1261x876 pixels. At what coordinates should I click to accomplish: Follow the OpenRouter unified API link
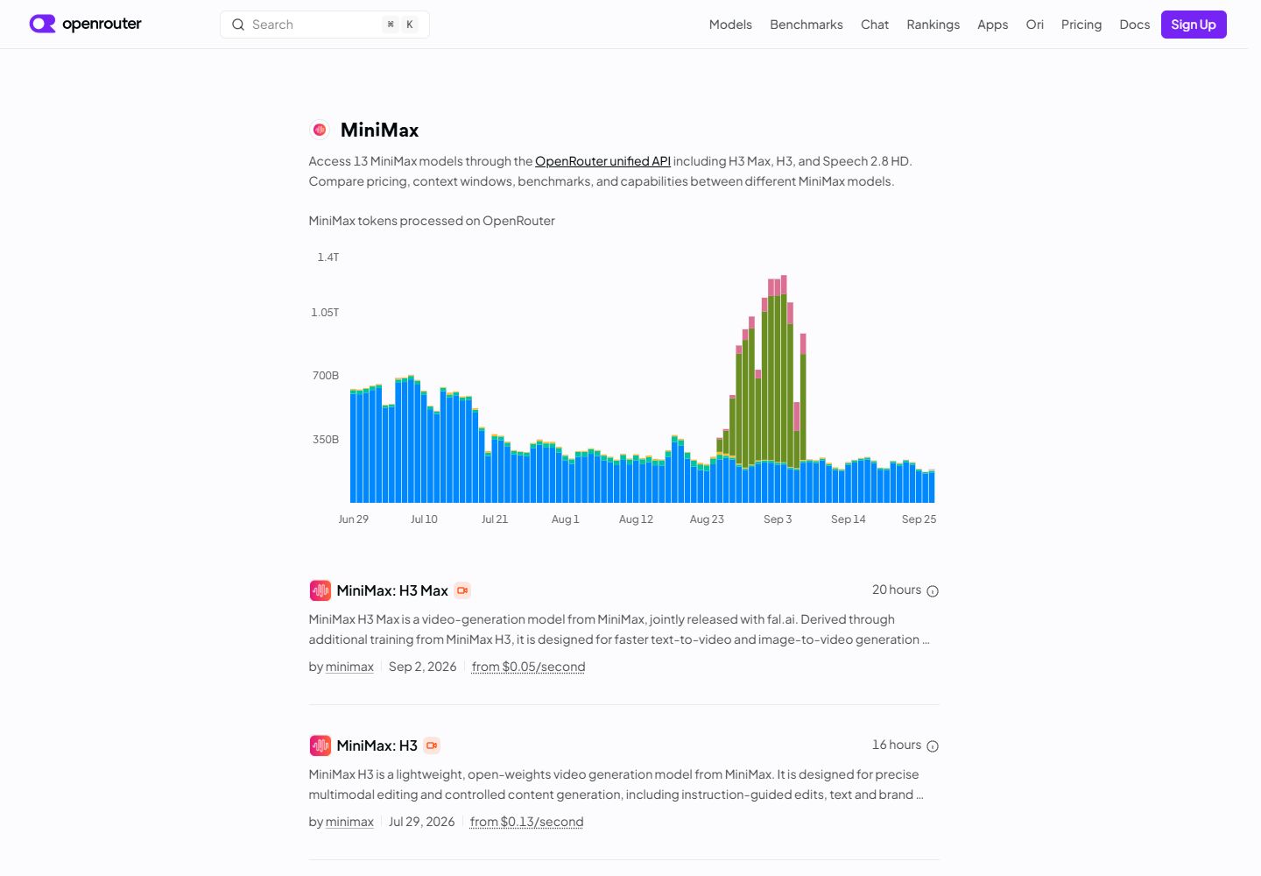pyautogui.click(x=602, y=161)
